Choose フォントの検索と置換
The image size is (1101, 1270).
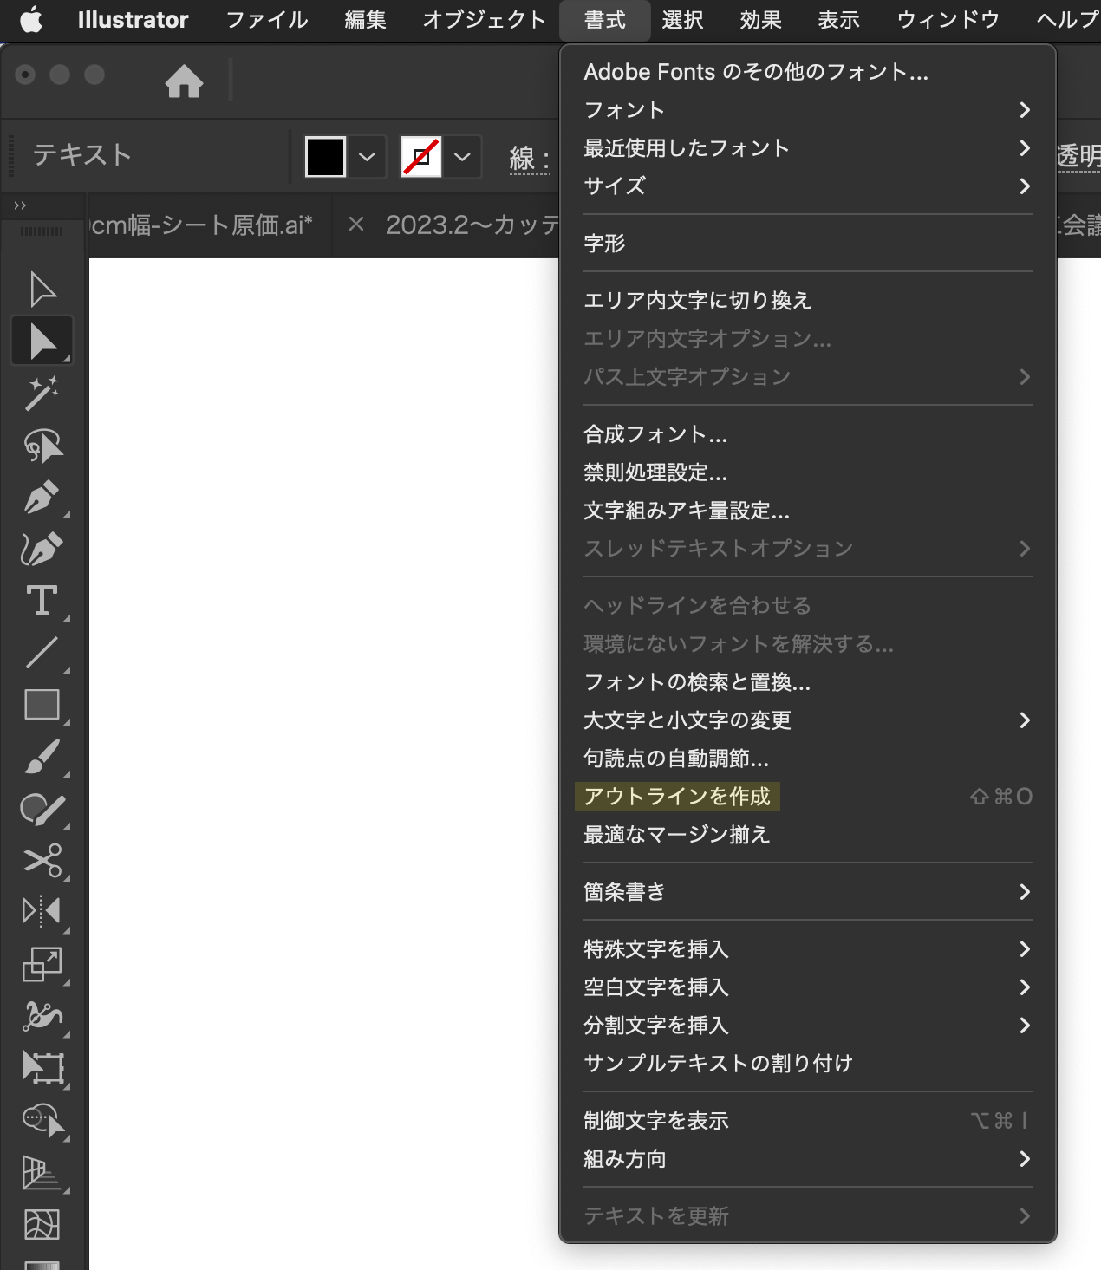[808, 682]
